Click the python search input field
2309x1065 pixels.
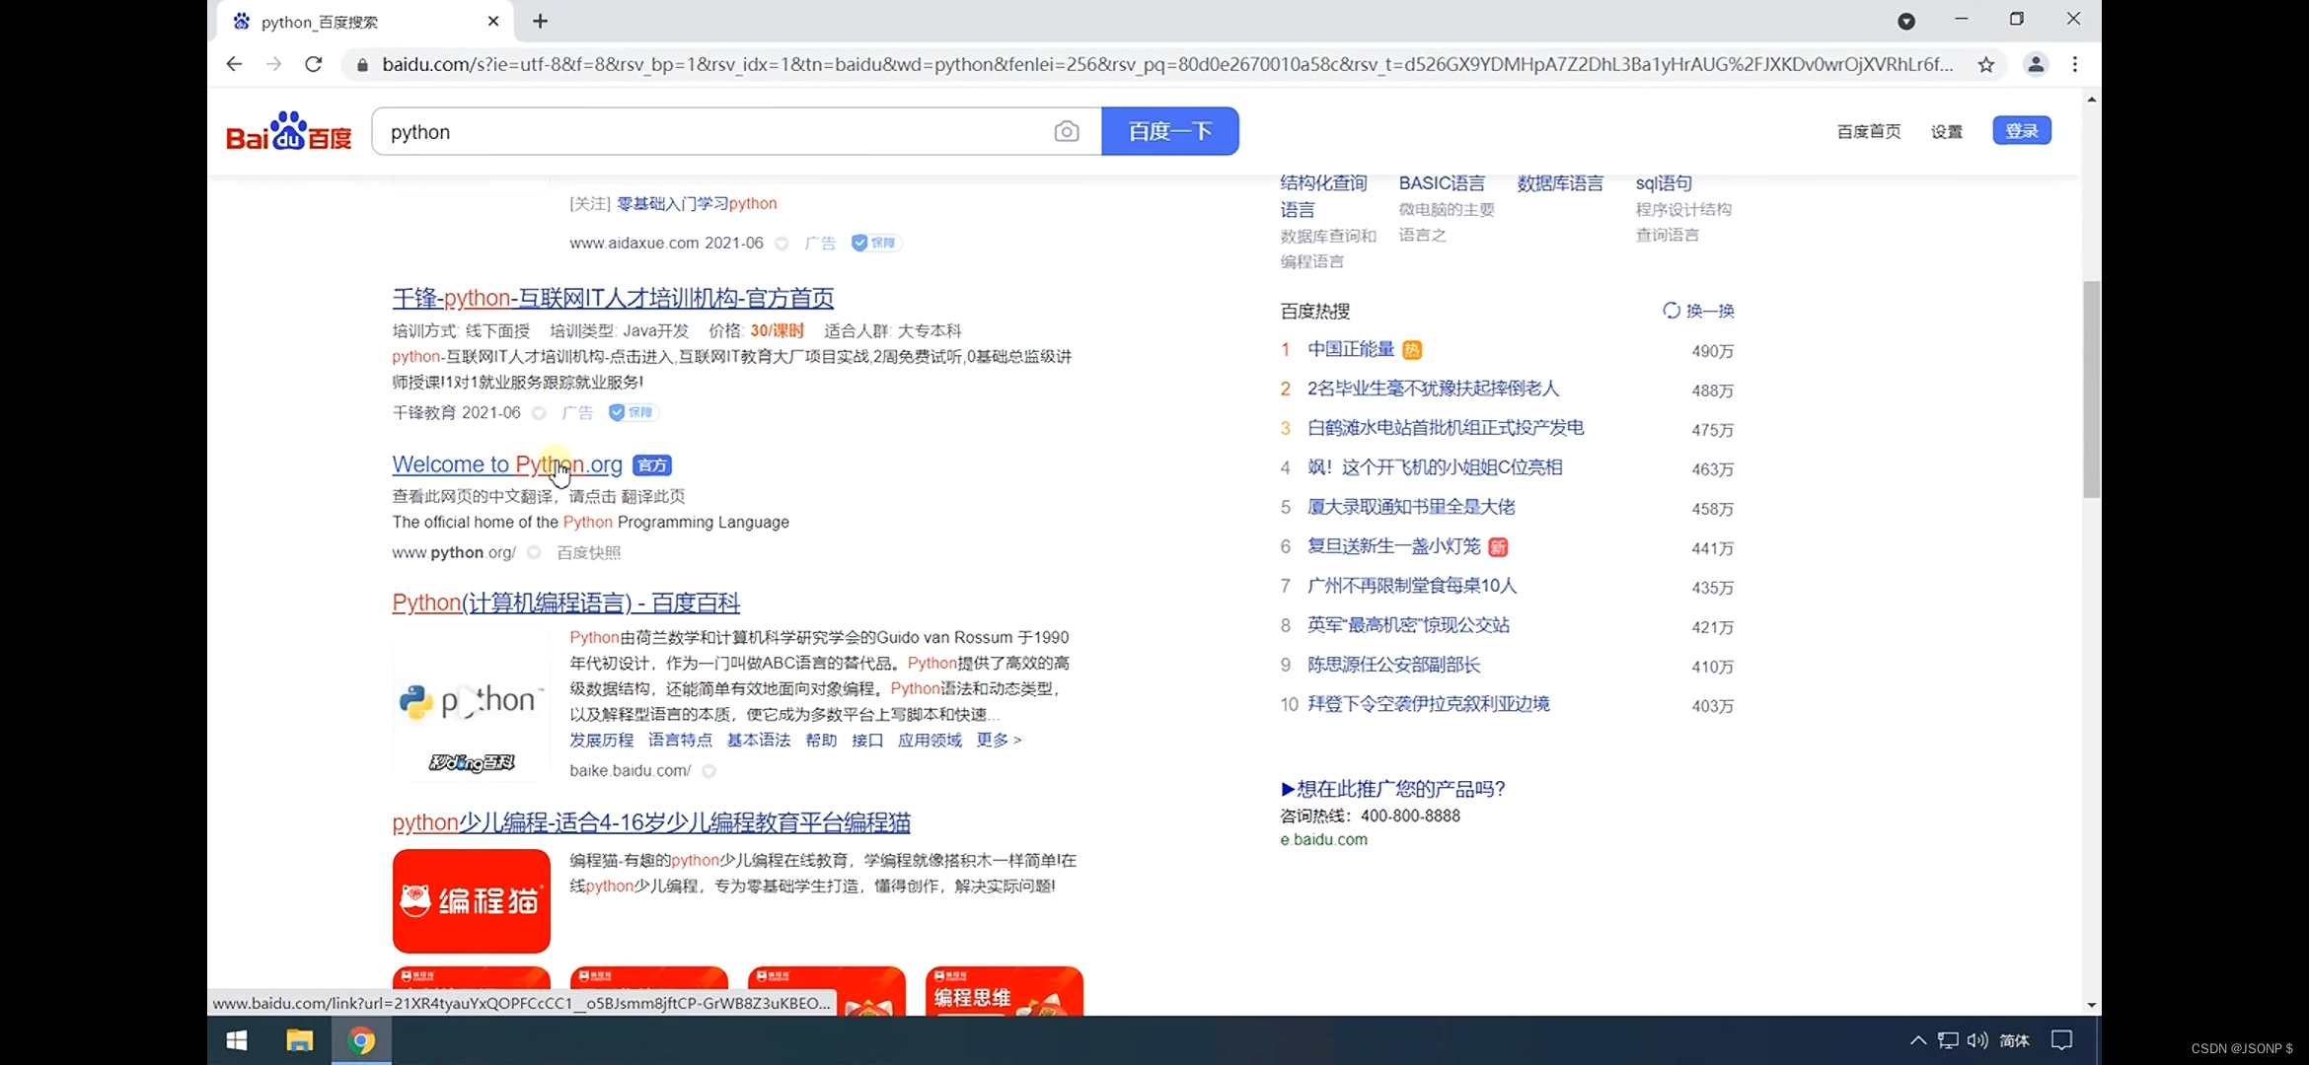(x=710, y=132)
